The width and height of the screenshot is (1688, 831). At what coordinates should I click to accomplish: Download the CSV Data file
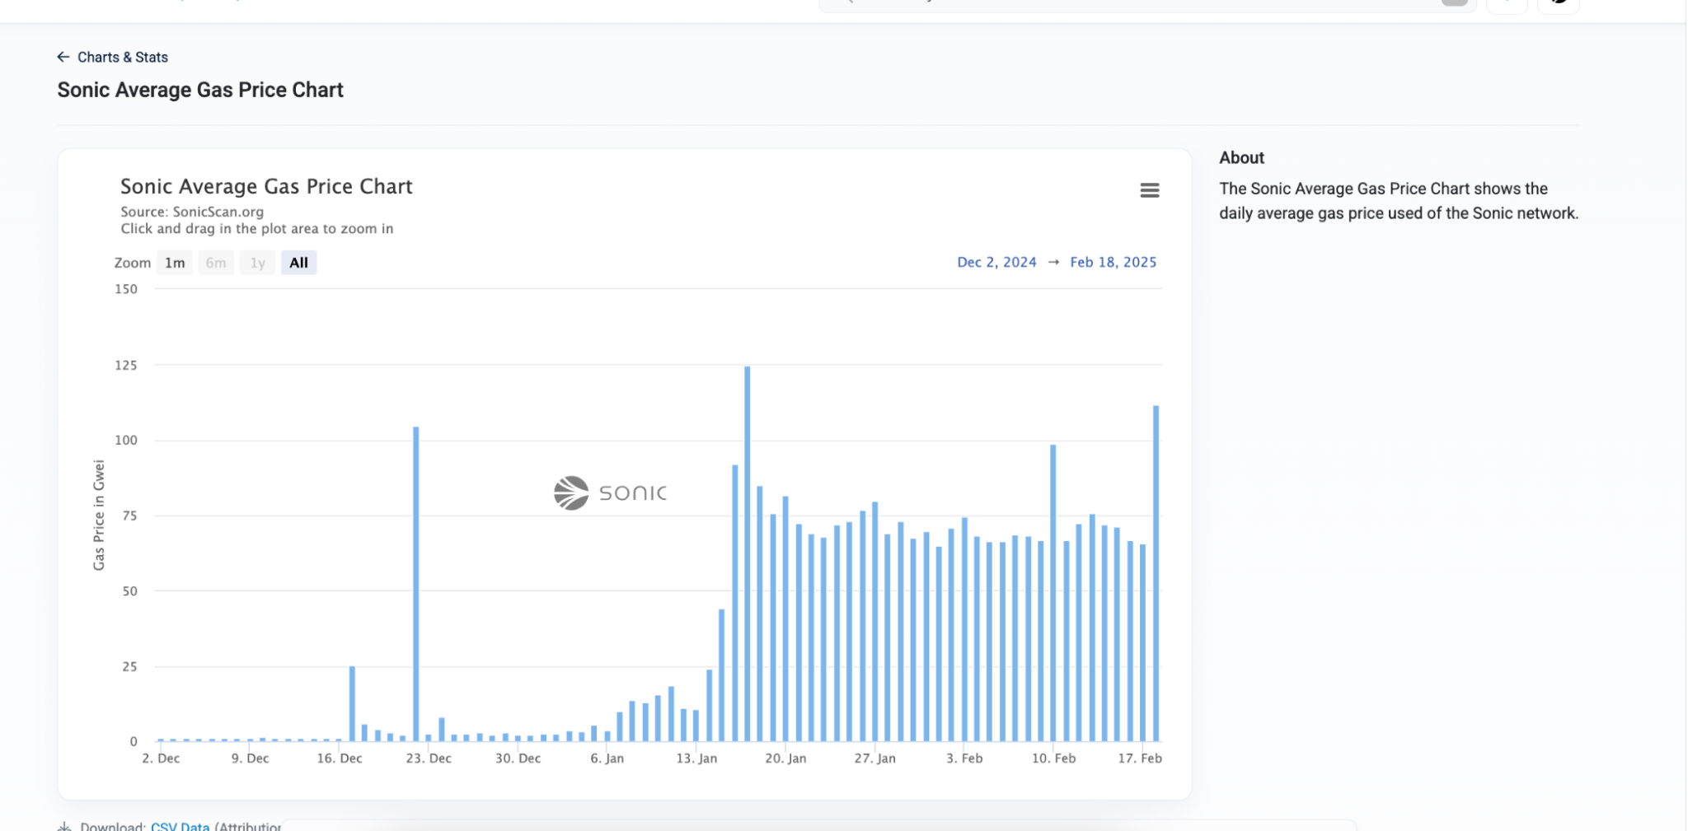point(180,826)
